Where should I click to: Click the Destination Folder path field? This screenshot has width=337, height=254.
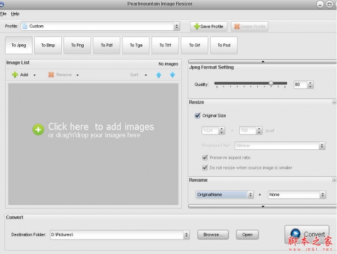pyautogui.click(x=117, y=235)
